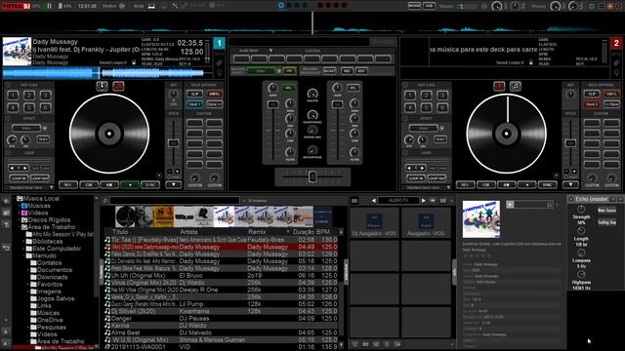Click SYNC on the right deck

click(547, 184)
